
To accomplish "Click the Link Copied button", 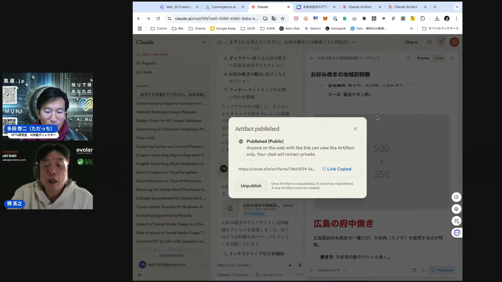I will pos(336,169).
